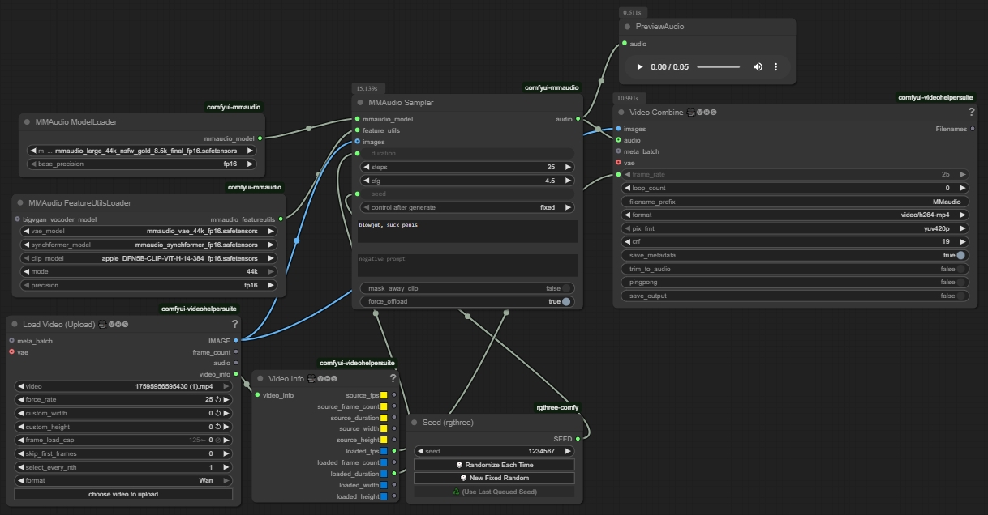
Task: Click the help question mark on Video Info
Action: tap(393, 378)
